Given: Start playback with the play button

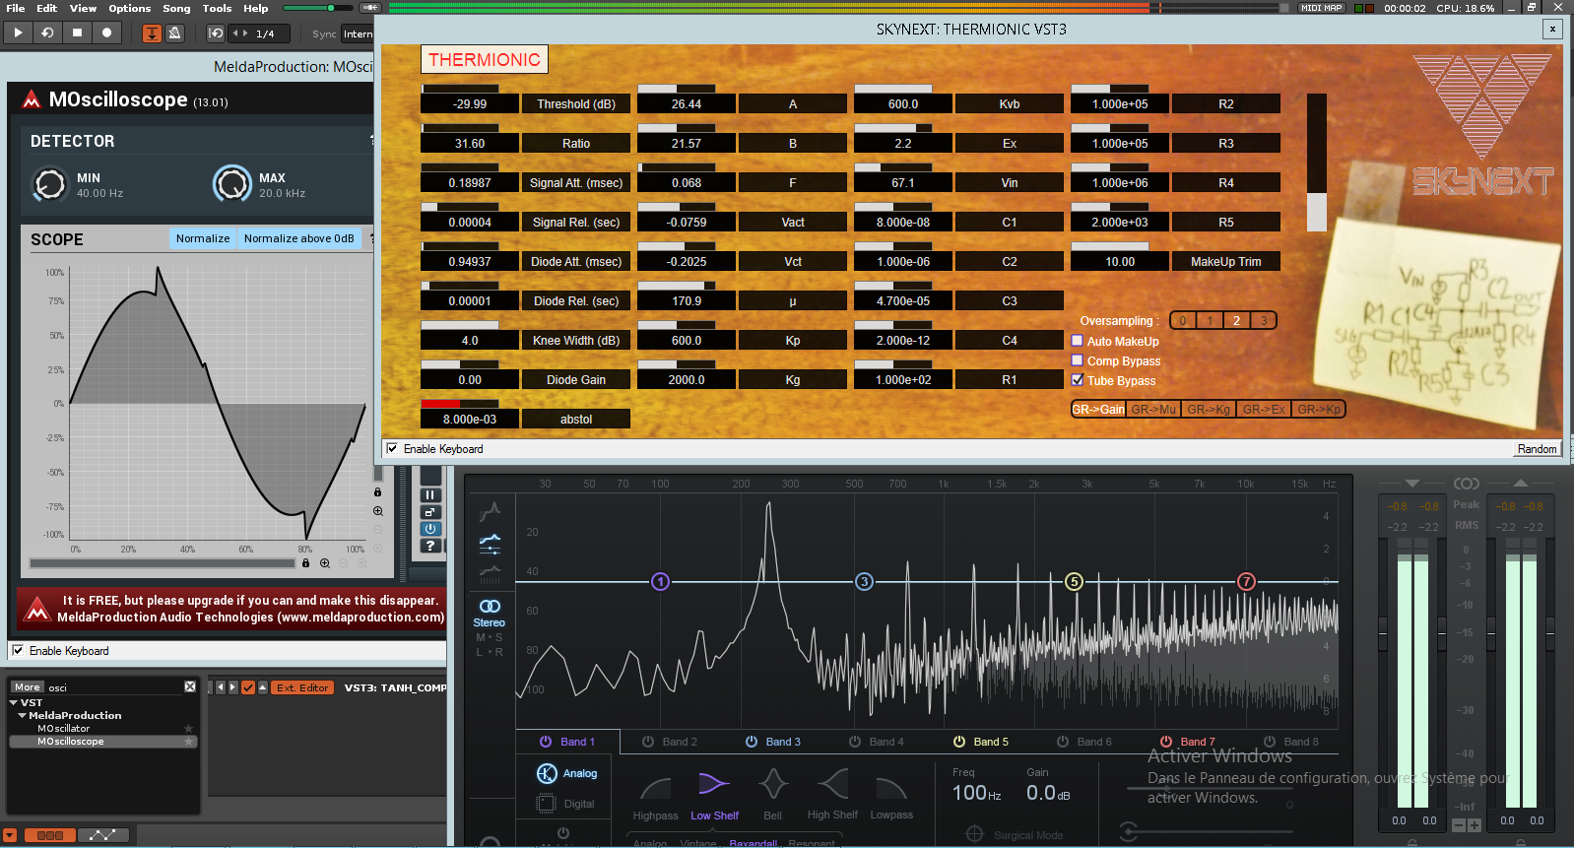Looking at the screenshot, I should tap(18, 33).
